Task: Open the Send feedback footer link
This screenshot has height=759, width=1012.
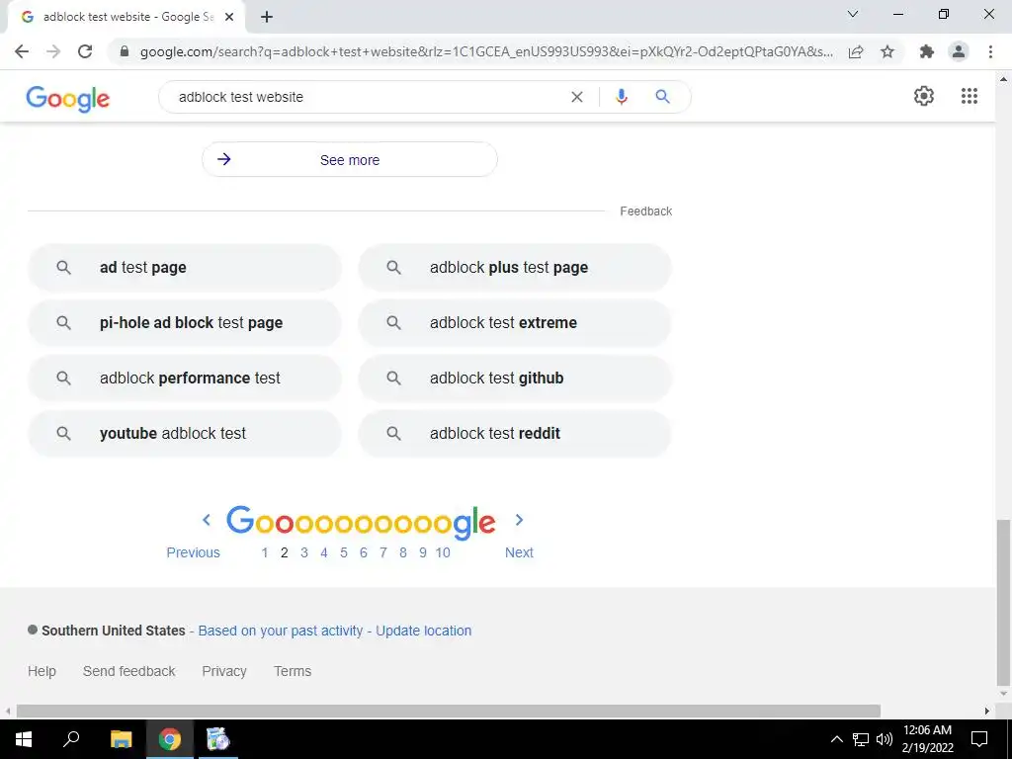Action: click(x=129, y=671)
